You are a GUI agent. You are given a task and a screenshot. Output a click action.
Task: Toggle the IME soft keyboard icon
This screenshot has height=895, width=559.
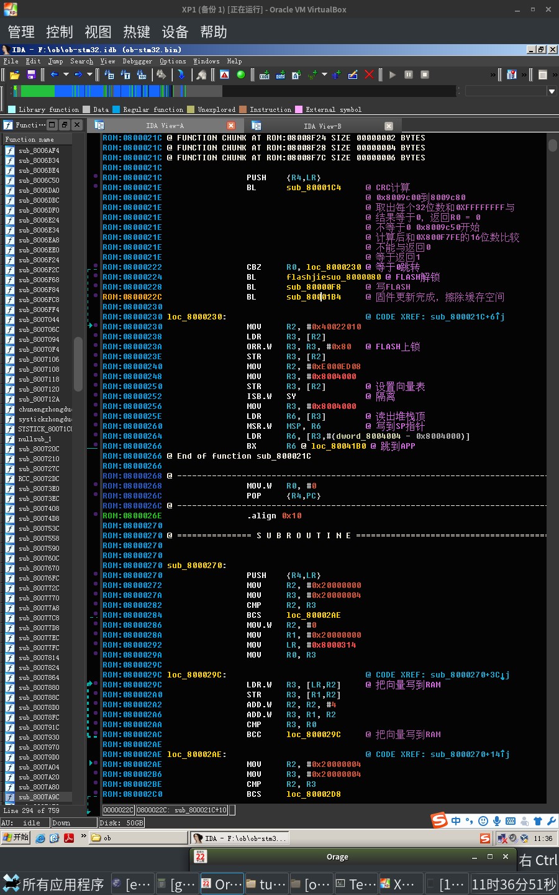511,821
